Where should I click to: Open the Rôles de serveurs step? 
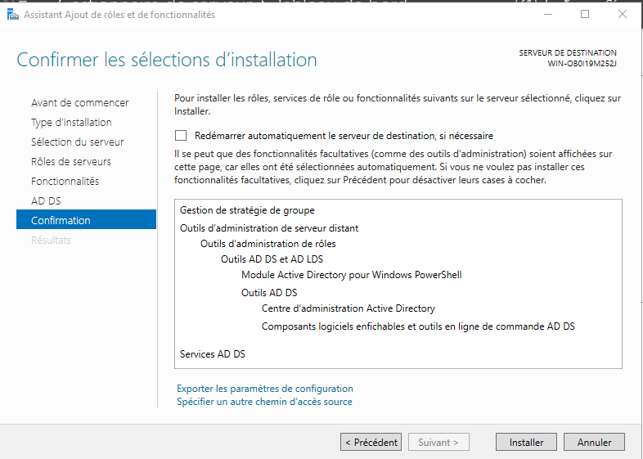tap(70, 161)
